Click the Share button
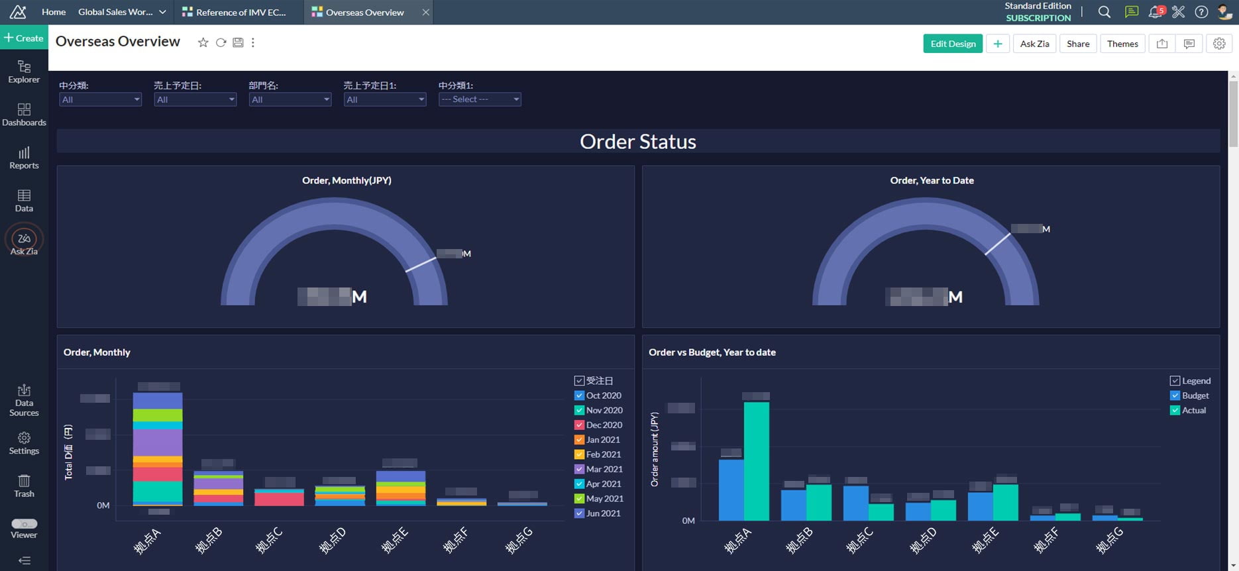1239x571 pixels. pos(1078,44)
